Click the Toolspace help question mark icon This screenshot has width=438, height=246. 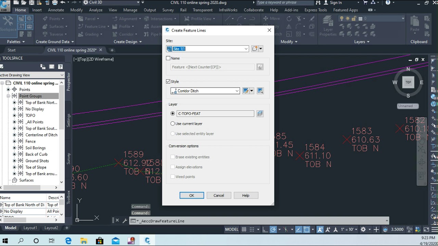pyautogui.click(x=60, y=67)
